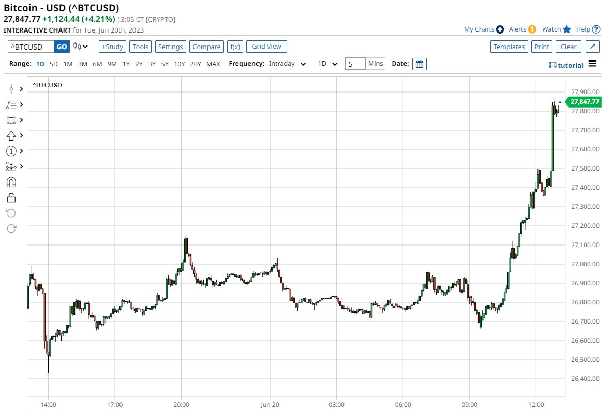Click the green 27,847.77 price label
Viewport: 613px width, 414px height.
(x=584, y=101)
